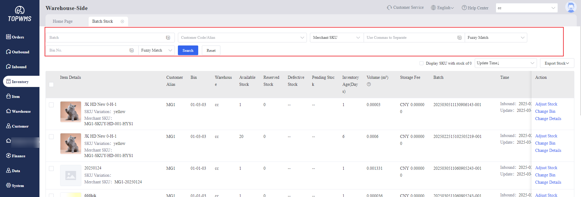Switch to the Home Page tab
Image resolution: width=581 pixels, height=197 pixels.
tap(63, 21)
